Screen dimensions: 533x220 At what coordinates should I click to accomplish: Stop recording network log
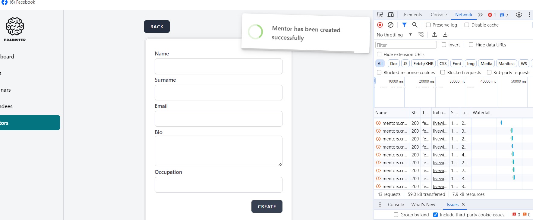380,25
